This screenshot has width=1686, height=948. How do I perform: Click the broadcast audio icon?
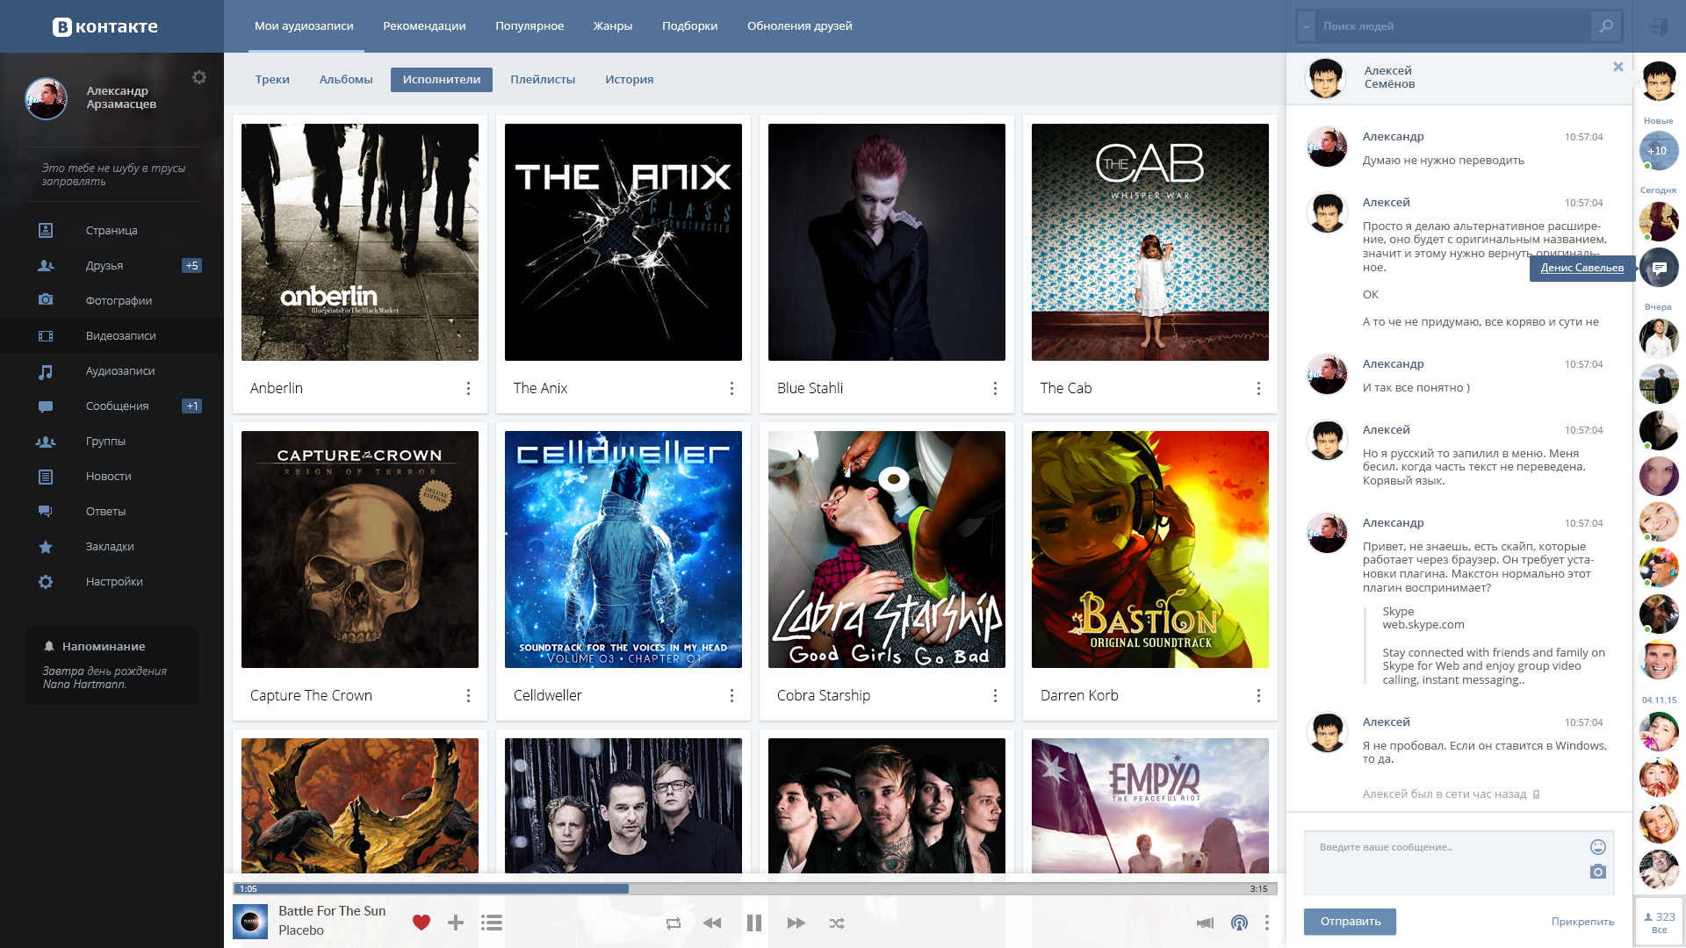(1239, 923)
